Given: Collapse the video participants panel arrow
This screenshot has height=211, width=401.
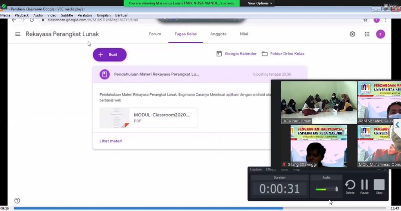Looking at the screenshot, I should 397,125.
